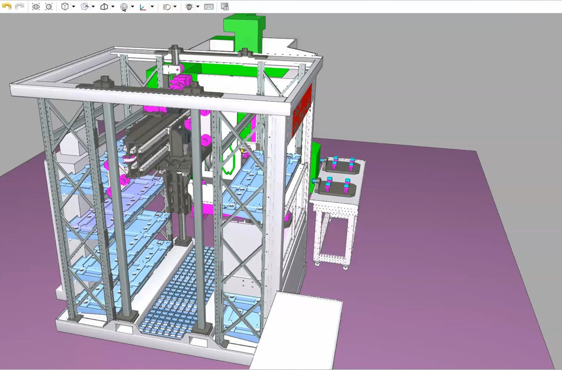The width and height of the screenshot is (562, 370).
Task: Click the bug debug icon
Action: click(189, 7)
